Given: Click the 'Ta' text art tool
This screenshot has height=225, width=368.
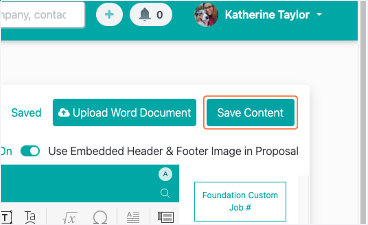Looking at the screenshot, I should click(30, 217).
